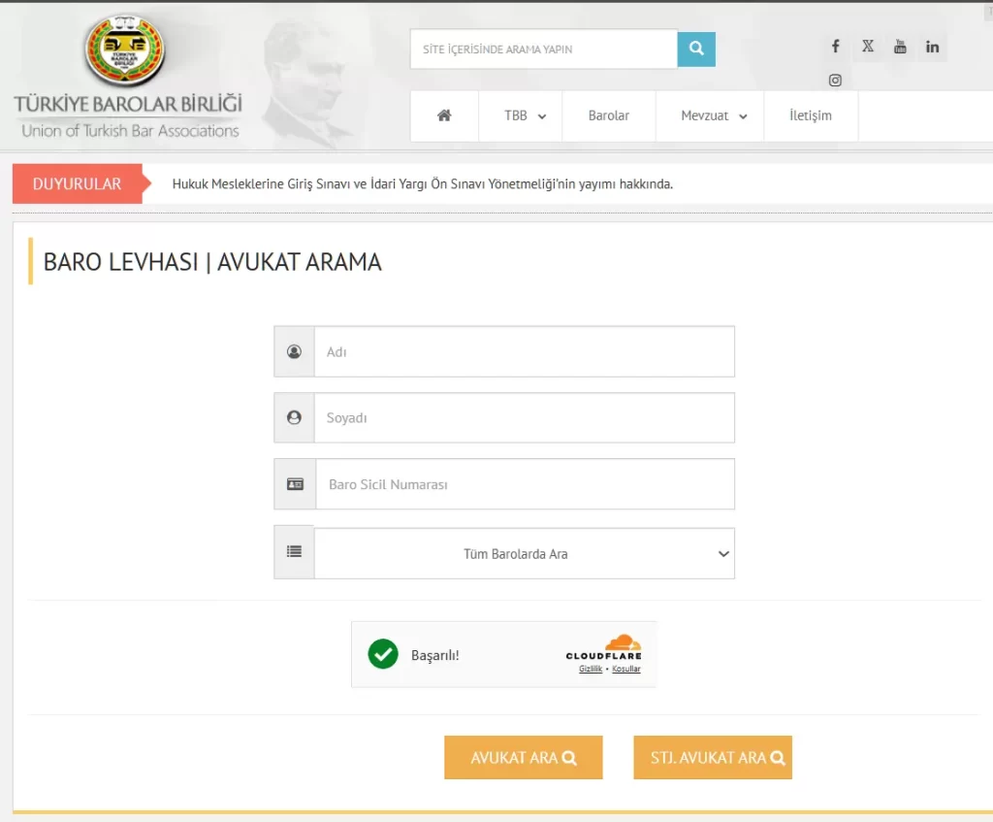
Task: Expand the Mevzuat dropdown menu
Action: (x=711, y=115)
